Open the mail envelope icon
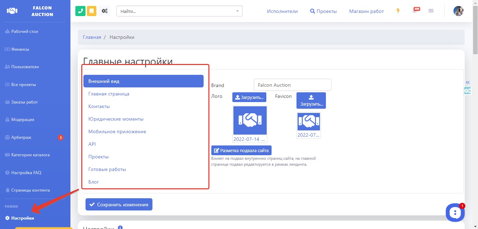Viewport: 478px width, 229px height. [431, 11]
